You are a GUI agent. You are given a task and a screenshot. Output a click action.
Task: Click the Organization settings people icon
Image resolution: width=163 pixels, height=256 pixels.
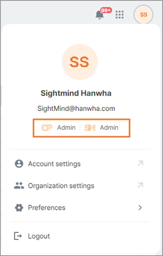[19, 186]
